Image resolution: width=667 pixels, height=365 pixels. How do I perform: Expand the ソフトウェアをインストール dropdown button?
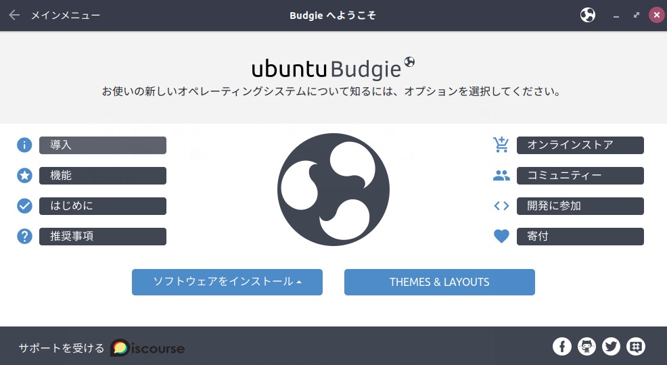(227, 282)
